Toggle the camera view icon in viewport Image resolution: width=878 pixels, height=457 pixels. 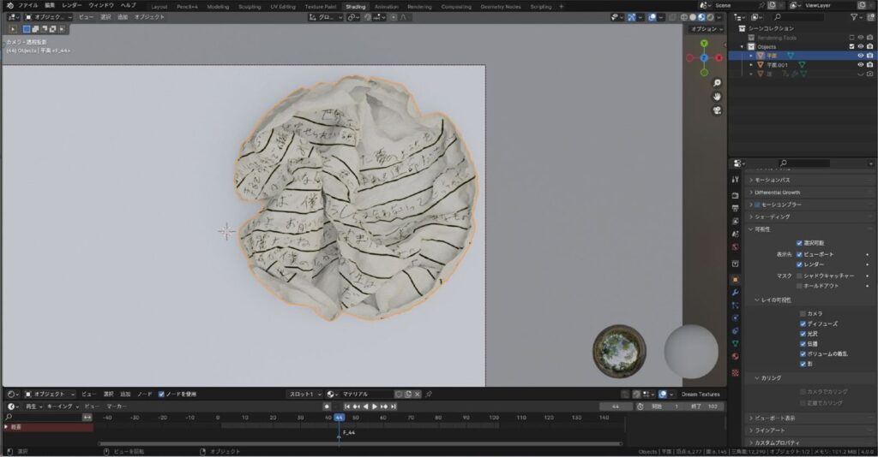pos(717,110)
